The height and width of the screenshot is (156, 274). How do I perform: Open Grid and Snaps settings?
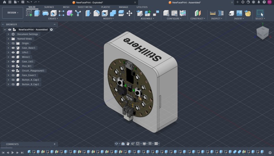[150, 143]
